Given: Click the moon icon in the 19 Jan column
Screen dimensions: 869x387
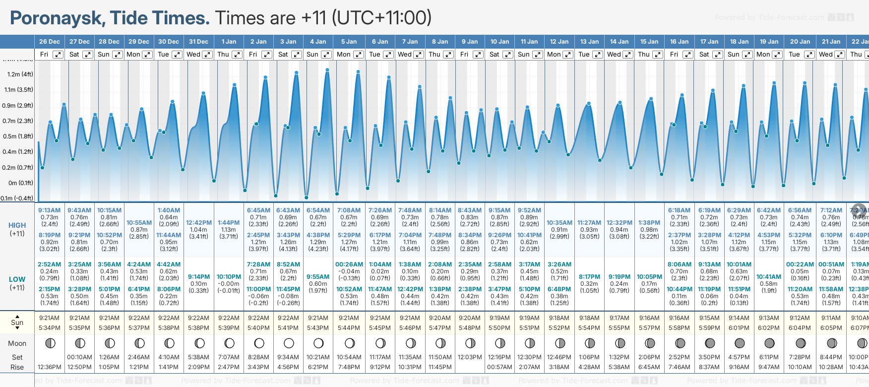Looking at the screenshot, I should coord(769,343).
